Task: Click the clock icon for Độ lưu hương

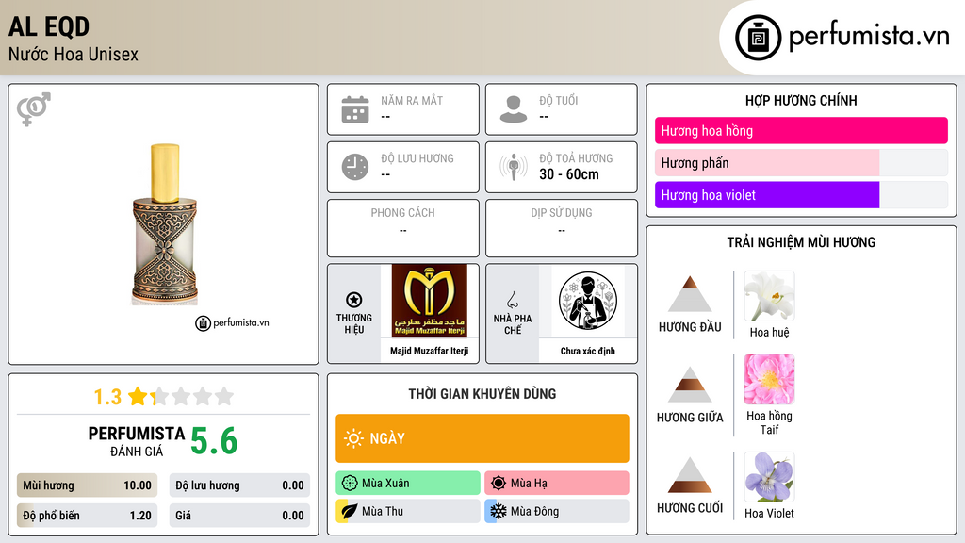Action: (355, 167)
